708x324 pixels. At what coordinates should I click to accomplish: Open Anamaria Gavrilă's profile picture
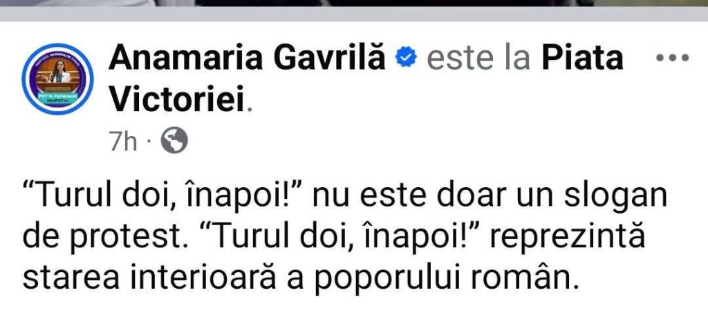(x=57, y=79)
